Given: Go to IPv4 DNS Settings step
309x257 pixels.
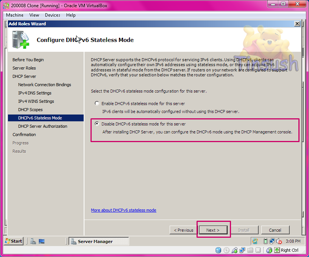Looking at the screenshot, I should (35, 93).
